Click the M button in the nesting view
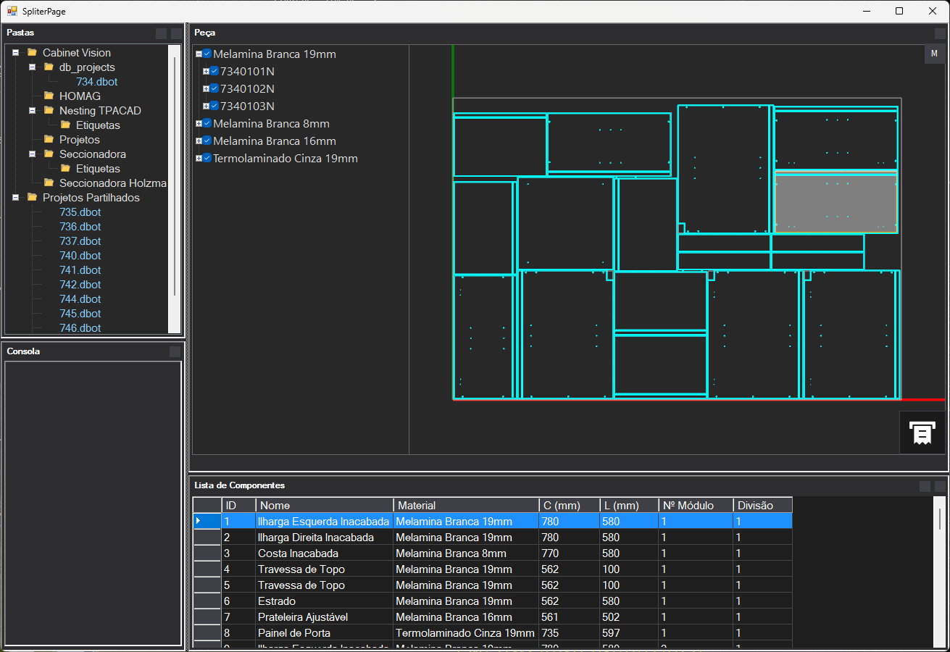 (934, 54)
